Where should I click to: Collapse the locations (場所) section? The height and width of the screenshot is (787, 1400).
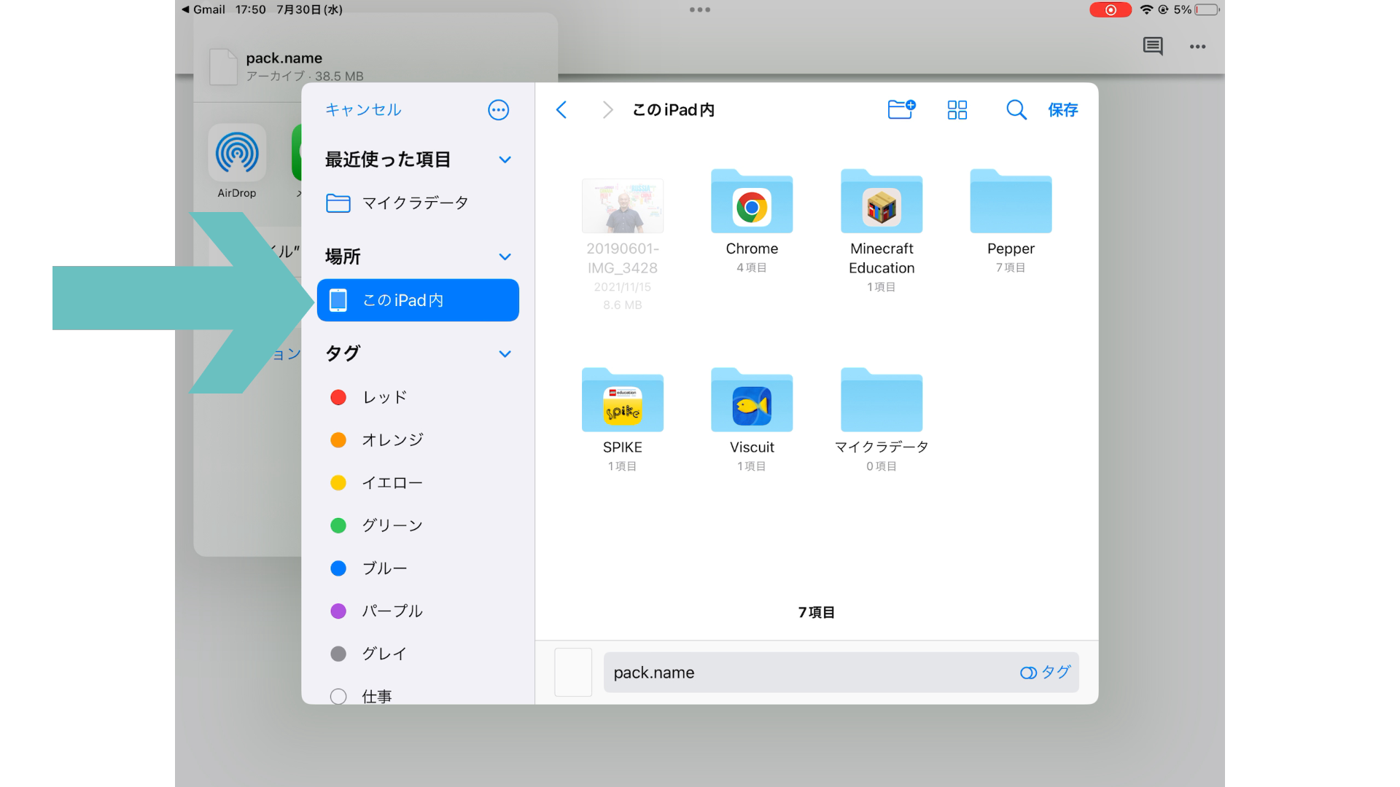click(x=505, y=257)
